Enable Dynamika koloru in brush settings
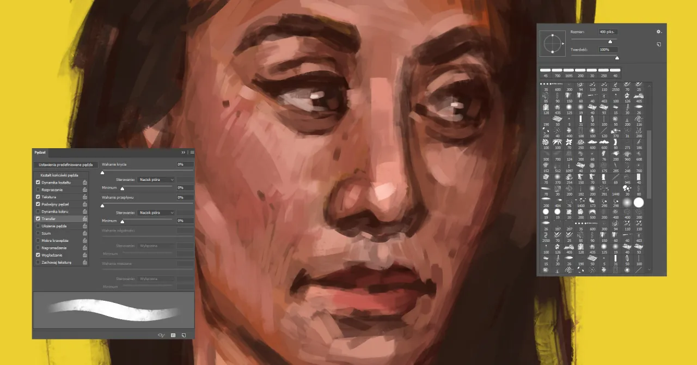 pyautogui.click(x=38, y=211)
